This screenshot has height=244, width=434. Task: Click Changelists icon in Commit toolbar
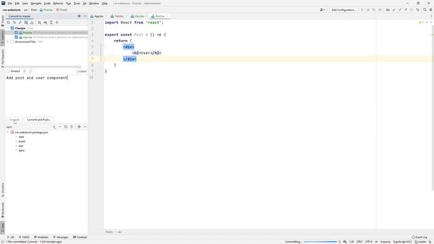[26, 22]
